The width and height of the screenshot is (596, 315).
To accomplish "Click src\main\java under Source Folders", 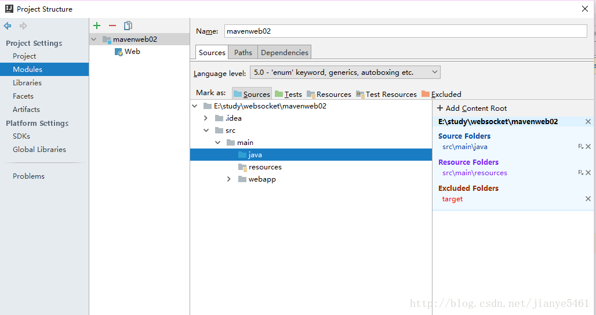I will tap(465, 147).
